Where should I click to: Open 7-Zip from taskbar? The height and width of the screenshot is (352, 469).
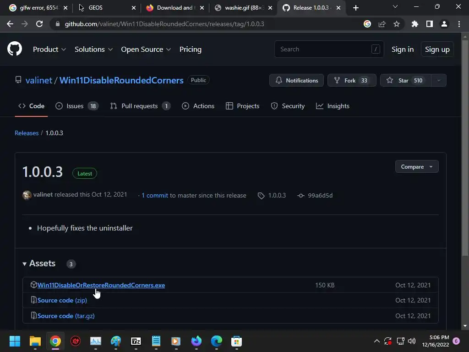(136, 341)
